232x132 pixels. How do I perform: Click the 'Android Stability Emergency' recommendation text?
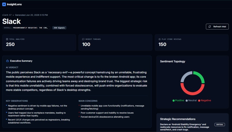pos(185,127)
